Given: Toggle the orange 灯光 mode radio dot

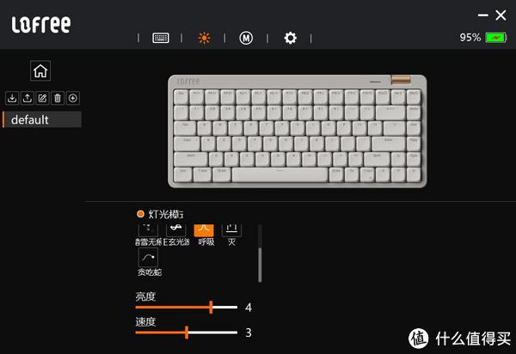Looking at the screenshot, I should pos(140,214).
